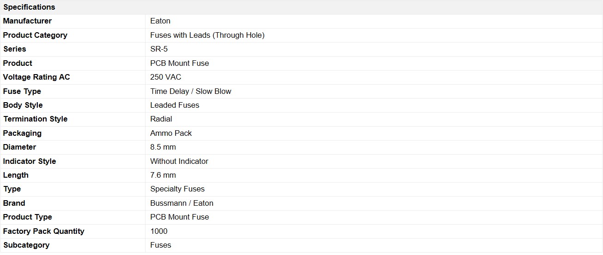
Task: Select the Eaton manufacturer value
Action: pyautogui.click(x=160, y=21)
